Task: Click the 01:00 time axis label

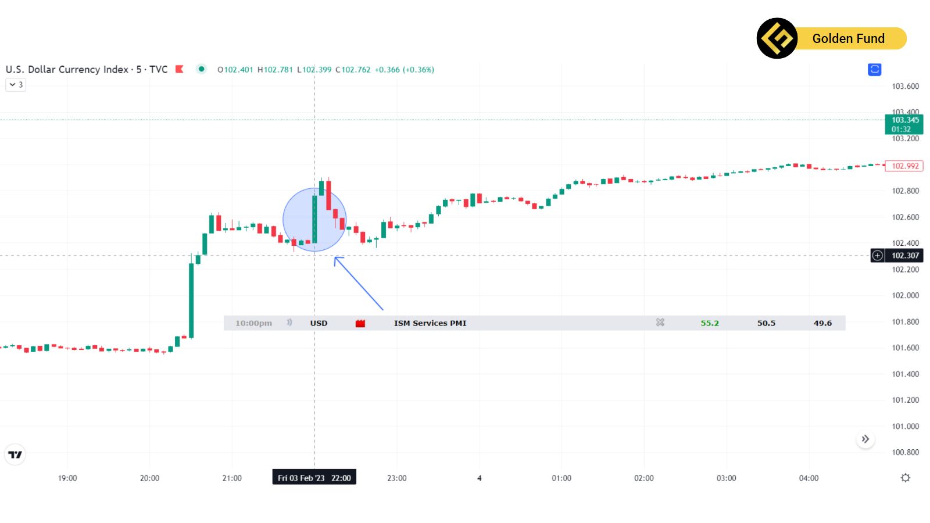Action: pos(561,478)
